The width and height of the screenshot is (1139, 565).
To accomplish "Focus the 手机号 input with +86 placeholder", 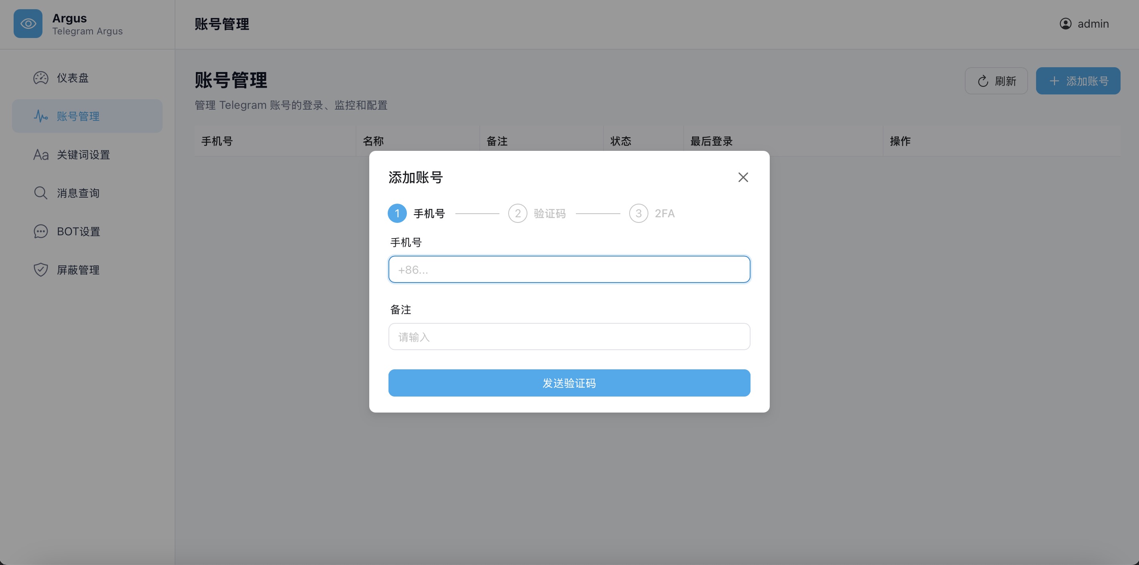I will (x=569, y=269).
